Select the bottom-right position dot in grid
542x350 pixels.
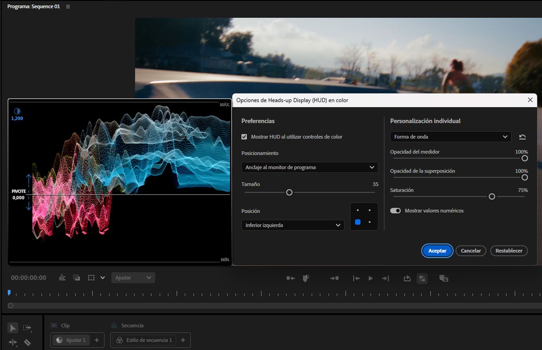coord(370,222)
